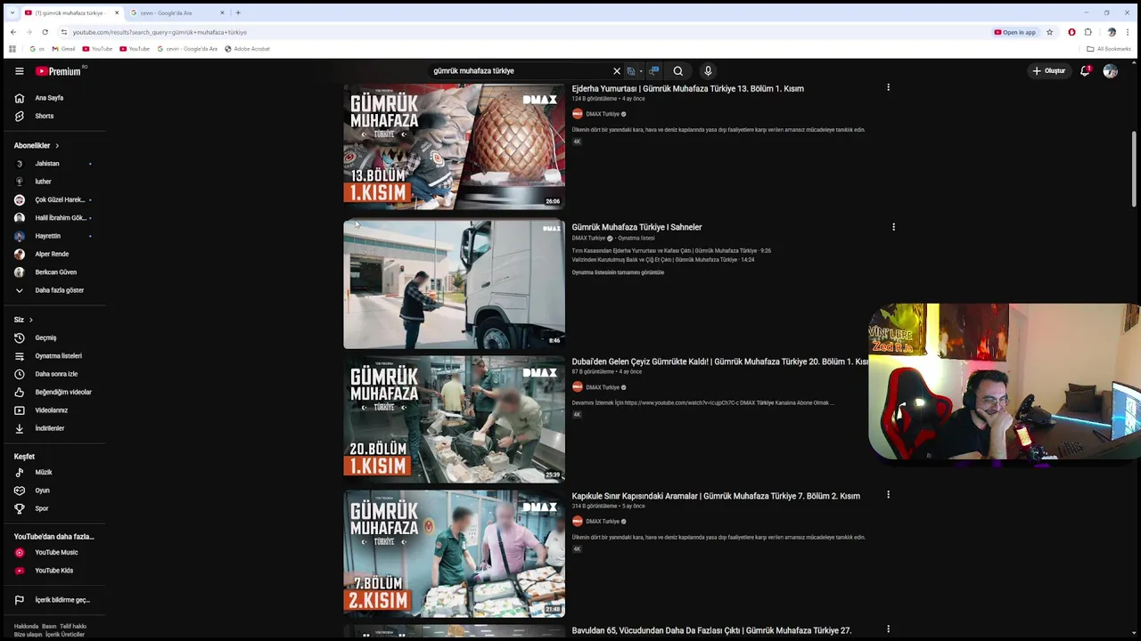This screenshot has height=641, width=1141.
Task: Click the address bar URL
Action: click(x=160, y=32)
